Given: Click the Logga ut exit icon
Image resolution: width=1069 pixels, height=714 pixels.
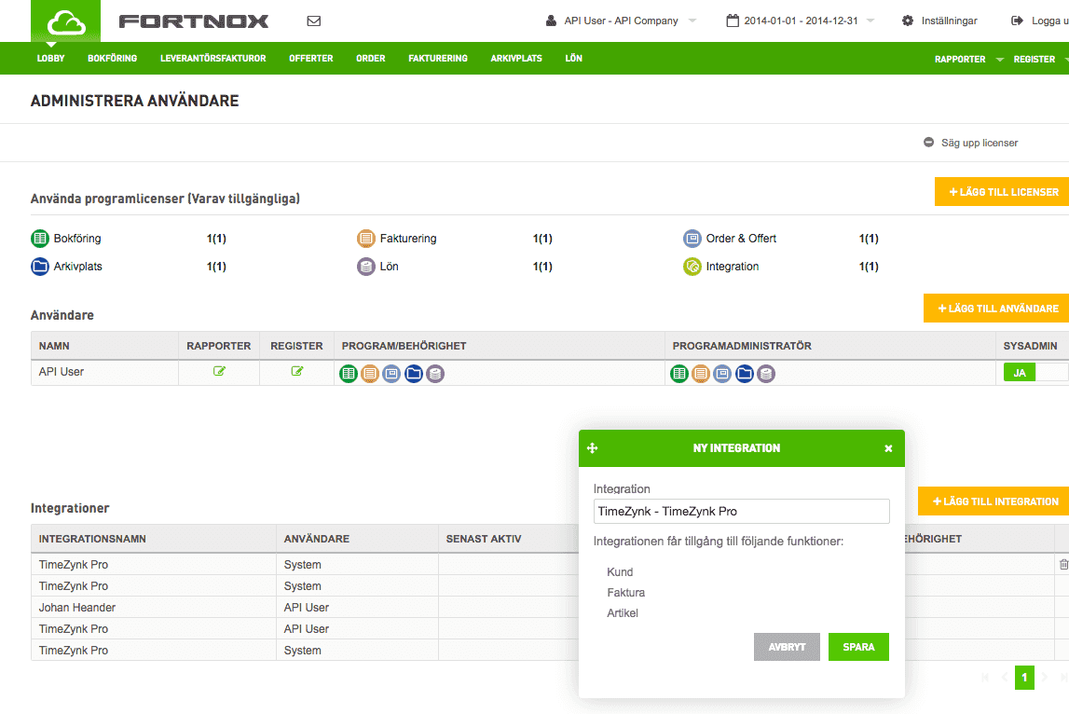Looking at the screenshot, I should (x=1017, y=21).
